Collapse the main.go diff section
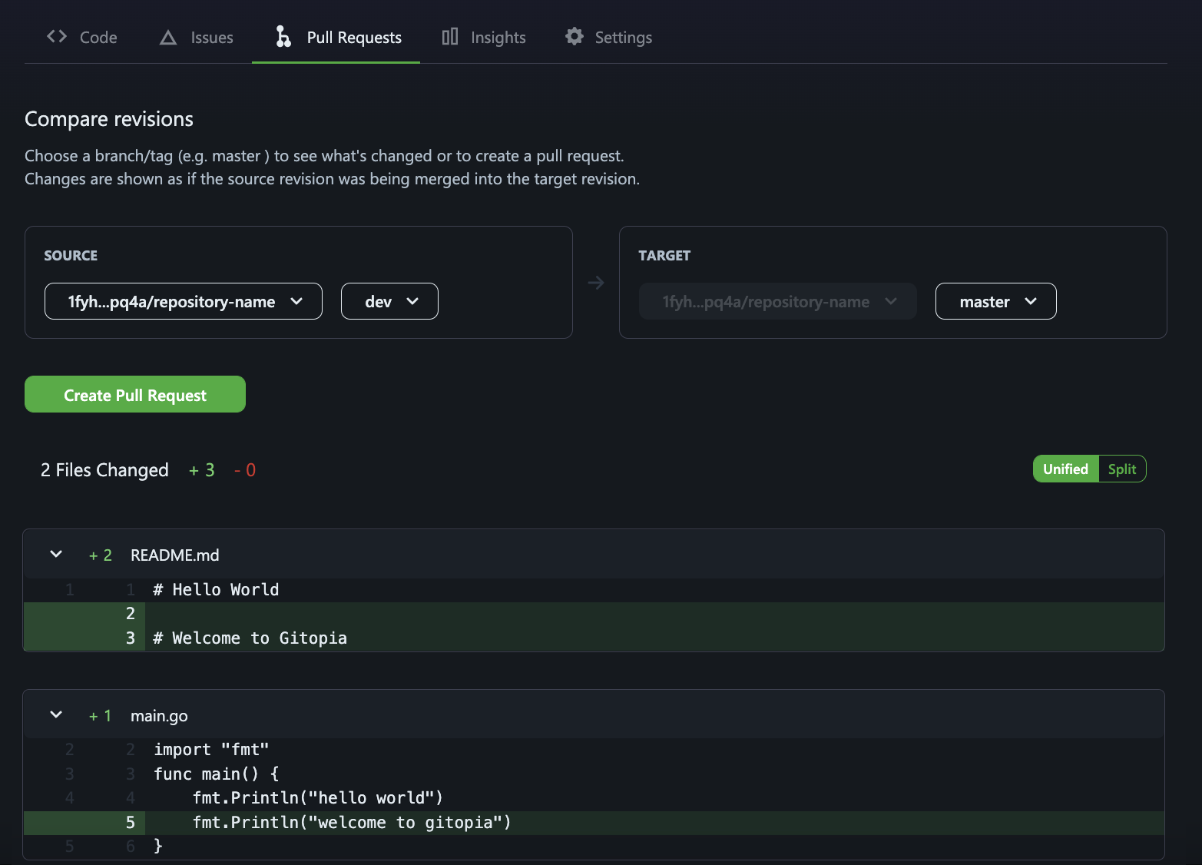The image size is (1202, 865). pos(56,714)
